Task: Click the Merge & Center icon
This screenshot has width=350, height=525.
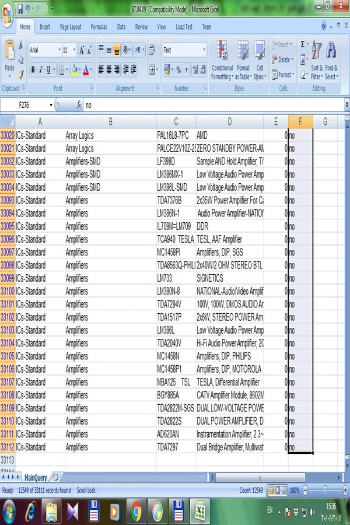Action: click(x=152, y=69)
